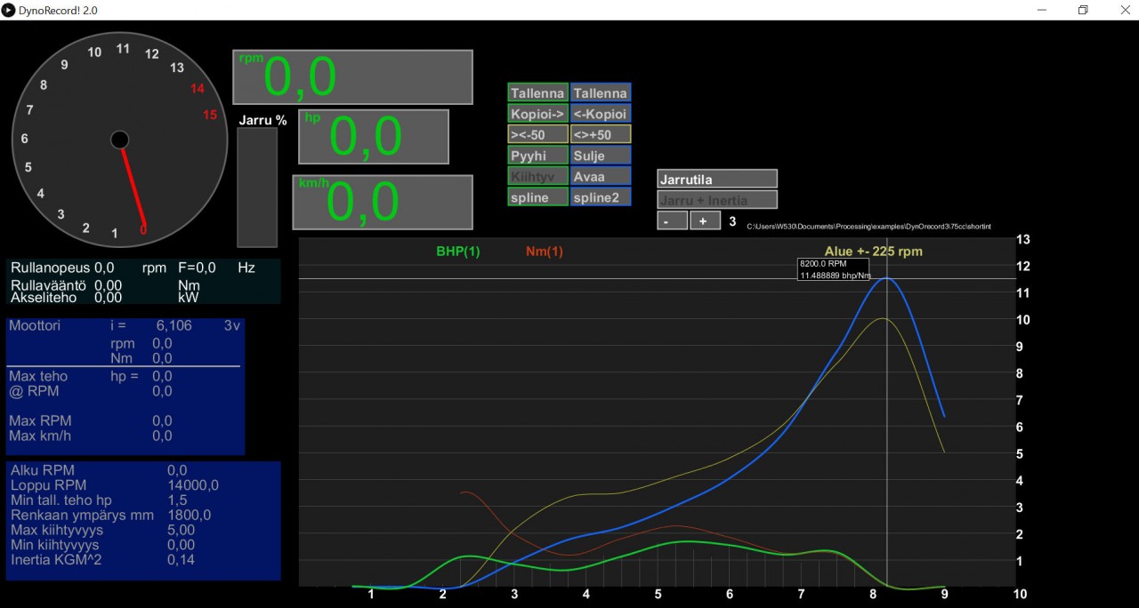The height and width of the screenshot is (608, 1139).
Task: Click the Jarru % brake level bar
Action: (x=257, y=188)
